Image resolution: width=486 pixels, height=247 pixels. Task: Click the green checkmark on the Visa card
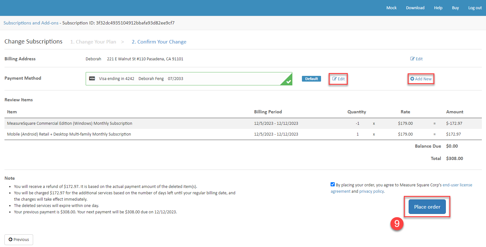[x=289, y=82]
